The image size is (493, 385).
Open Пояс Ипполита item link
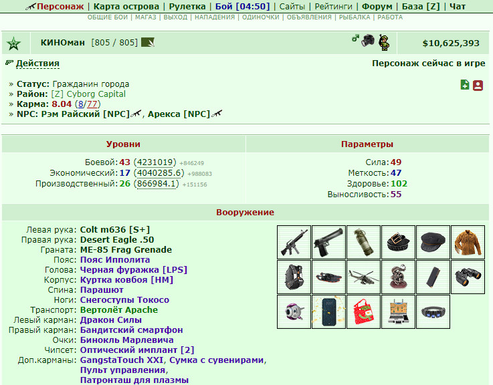[115, 260]
